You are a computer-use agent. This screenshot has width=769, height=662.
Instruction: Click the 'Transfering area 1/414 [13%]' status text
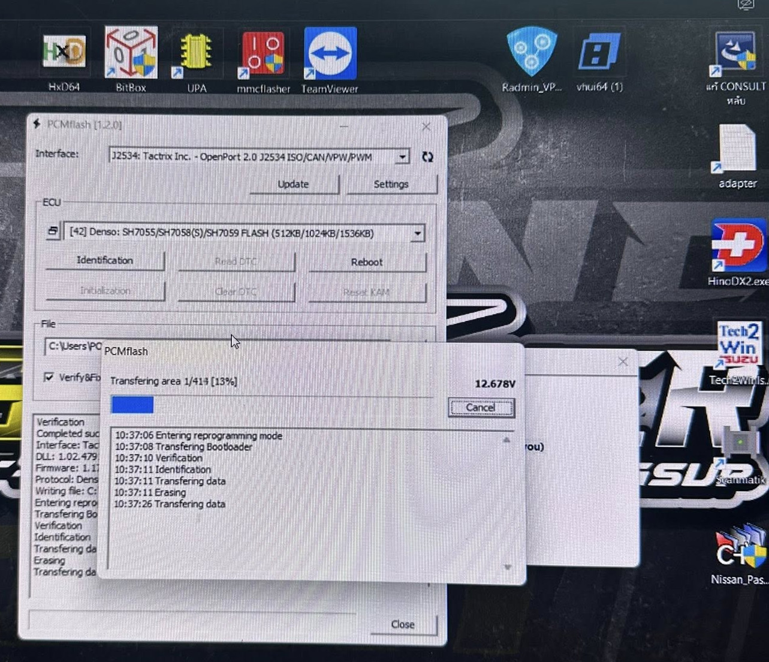174,381
